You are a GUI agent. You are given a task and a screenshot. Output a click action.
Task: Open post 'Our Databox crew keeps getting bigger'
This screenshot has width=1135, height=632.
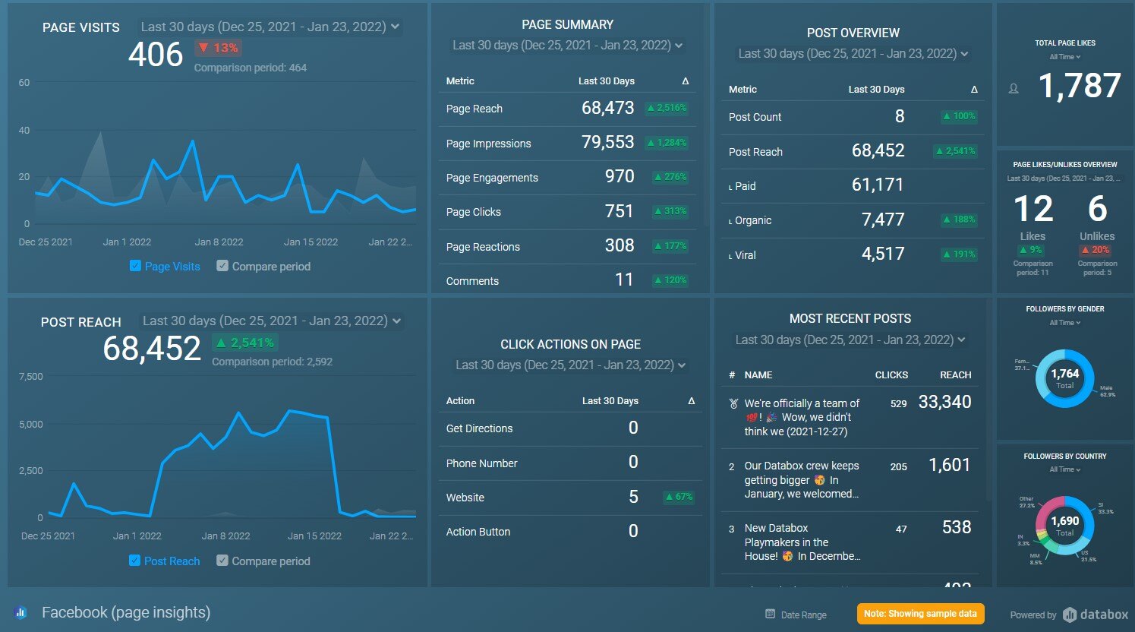click(802, 479)
